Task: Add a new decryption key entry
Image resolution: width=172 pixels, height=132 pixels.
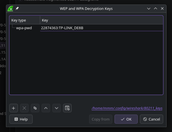Action: 14,108
